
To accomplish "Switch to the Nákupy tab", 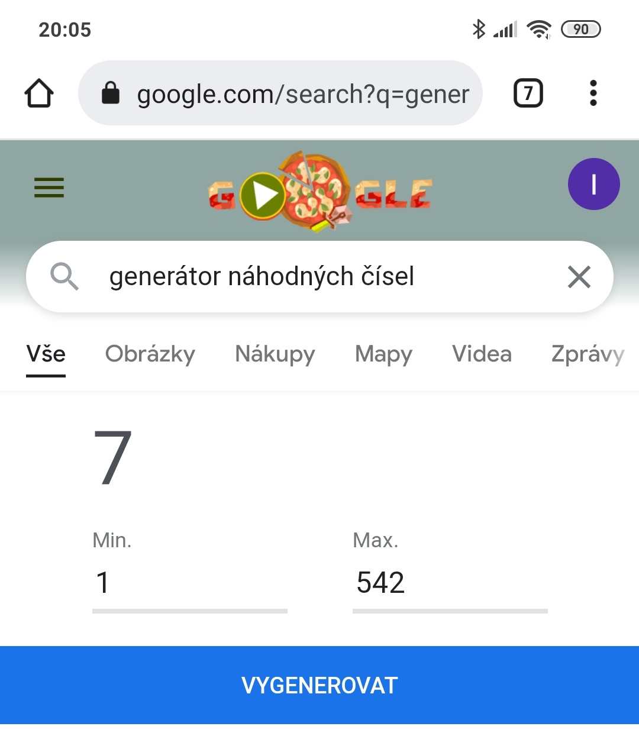I will click(275, 354).
